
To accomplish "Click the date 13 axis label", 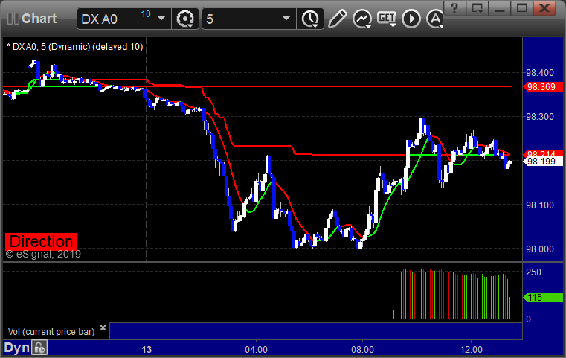I will [147, 350].
